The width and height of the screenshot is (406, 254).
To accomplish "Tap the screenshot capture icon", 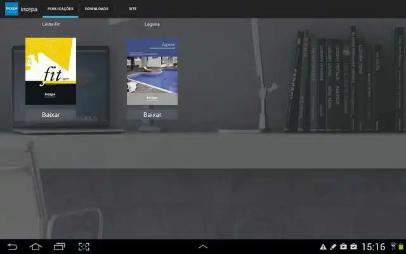I will 84,246.
